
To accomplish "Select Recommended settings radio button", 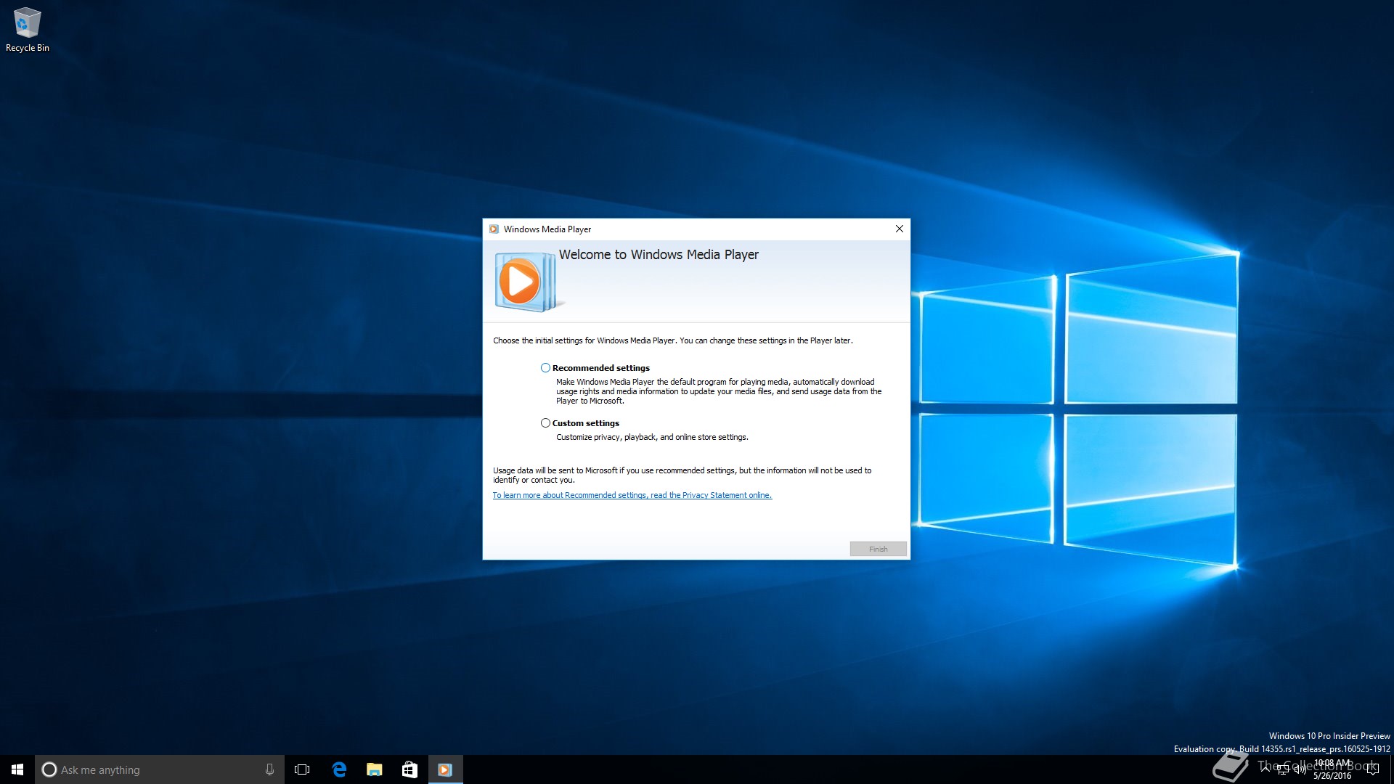I will (546, 367).
